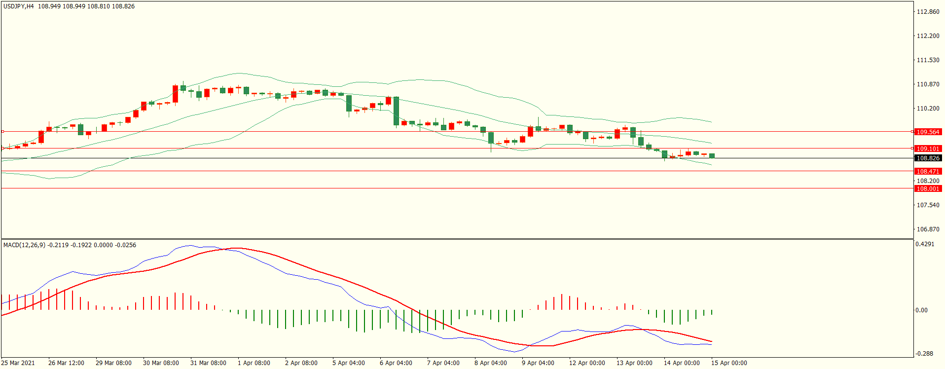Select the red 108.471 price level tag
Viewport: 945px width, 369px height.
(928, 172)
